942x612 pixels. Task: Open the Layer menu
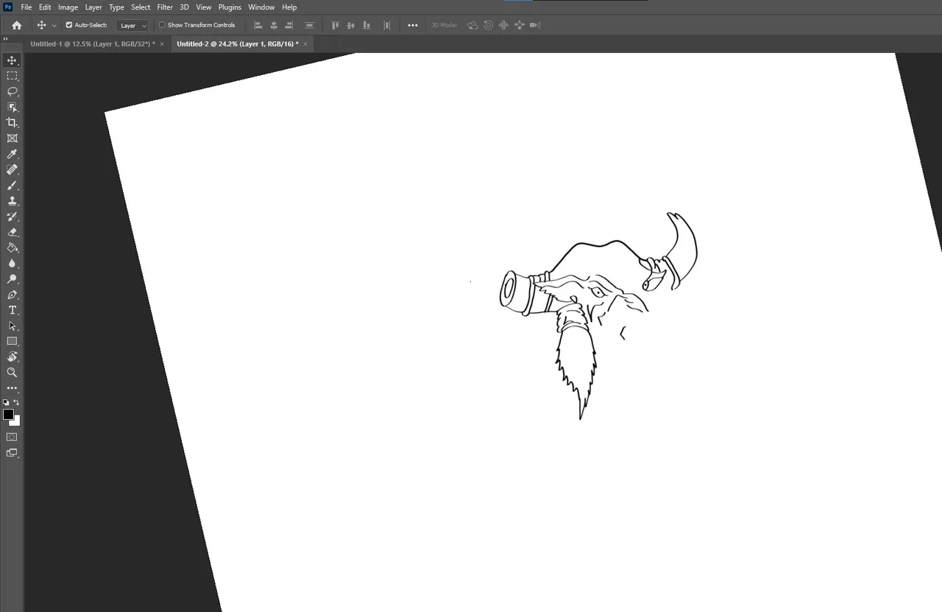pos(93,7)
